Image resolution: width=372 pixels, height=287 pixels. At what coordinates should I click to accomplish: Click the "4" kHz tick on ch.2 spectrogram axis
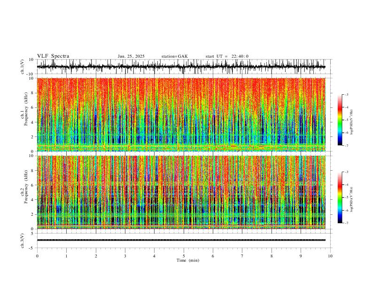click(x=33, y=200)
